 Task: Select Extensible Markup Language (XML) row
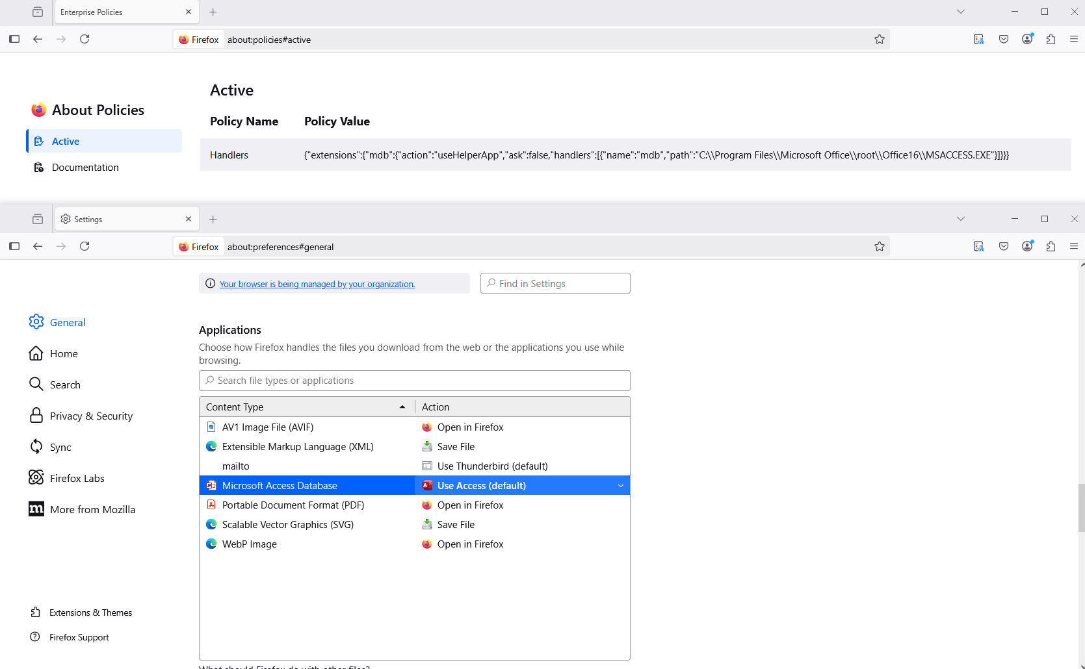[x=415, y=446]
